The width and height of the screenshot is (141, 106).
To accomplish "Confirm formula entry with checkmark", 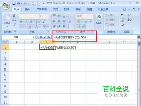I will [45, 37].
